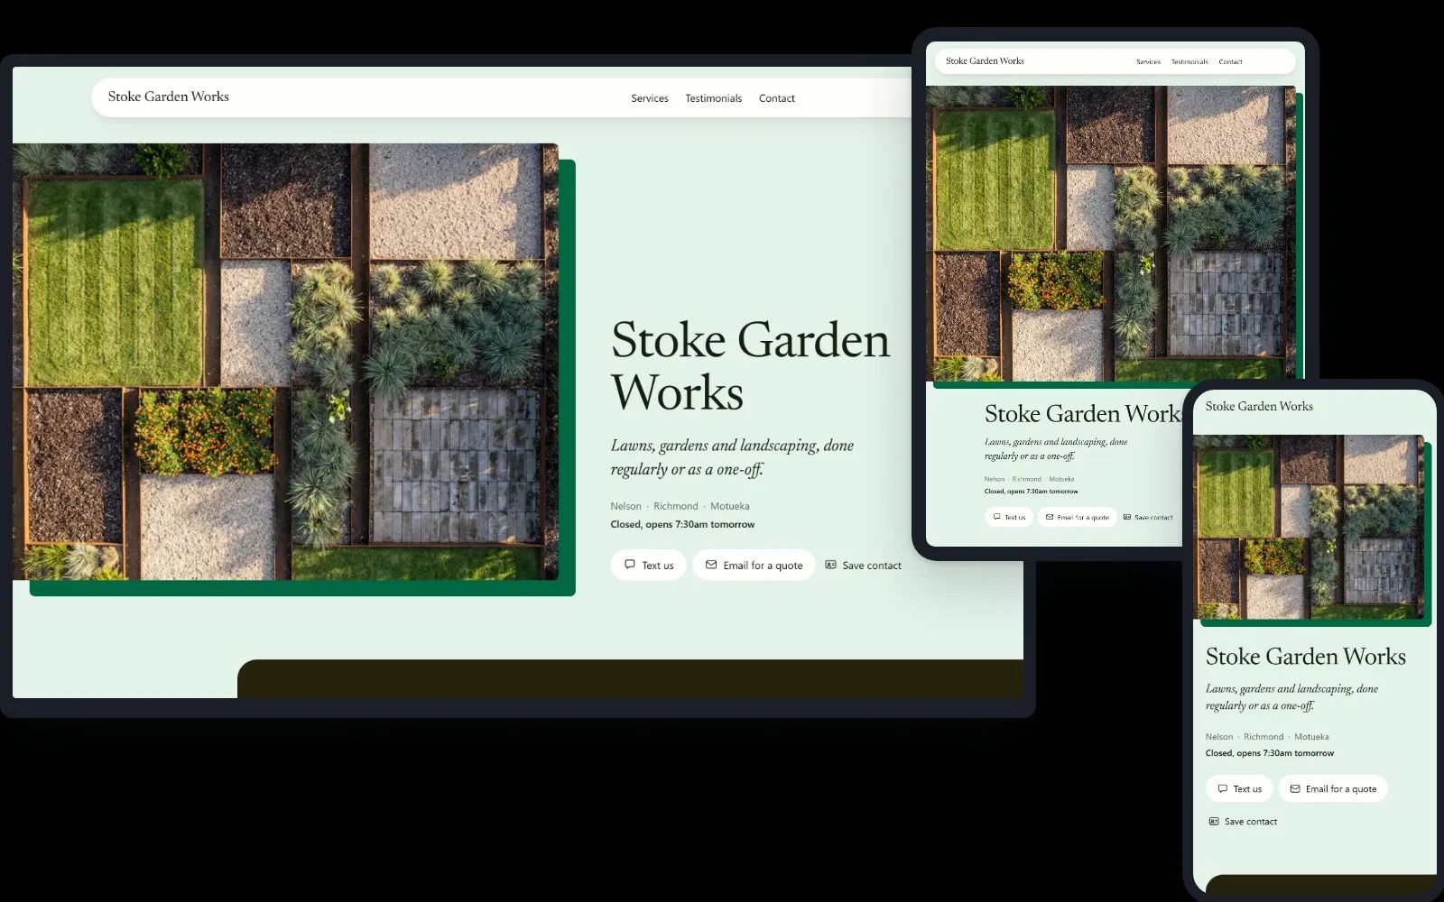
Task: Click the Text us button in the tablet view
Action: (x=1009, y=517)
